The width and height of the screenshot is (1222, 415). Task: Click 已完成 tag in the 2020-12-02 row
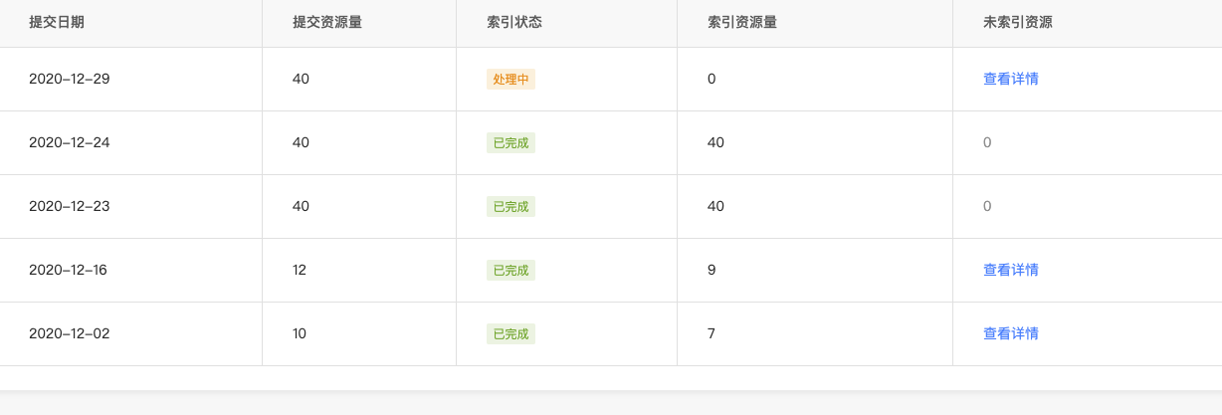pos(510,333)
